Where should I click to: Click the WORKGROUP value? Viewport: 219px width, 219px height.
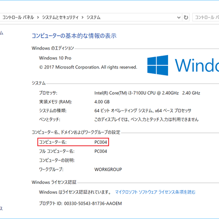[108, 169]
